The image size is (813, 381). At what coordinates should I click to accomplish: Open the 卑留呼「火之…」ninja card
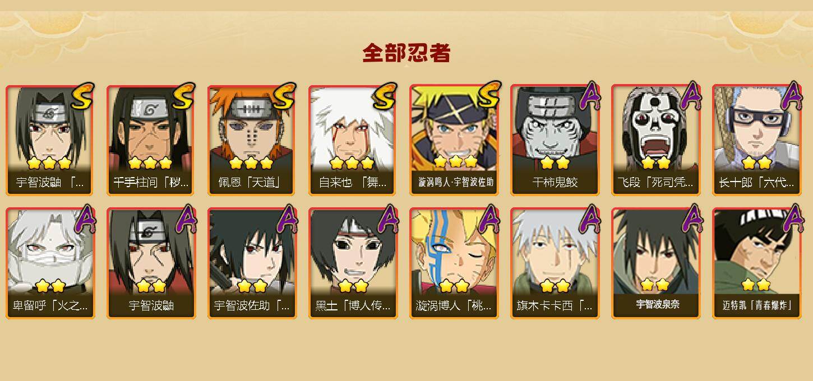50,263
